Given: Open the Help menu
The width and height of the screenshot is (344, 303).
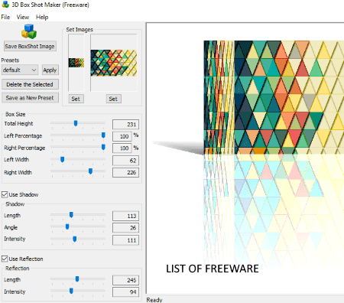Looking at the screenshot, I should pos(42,17).
